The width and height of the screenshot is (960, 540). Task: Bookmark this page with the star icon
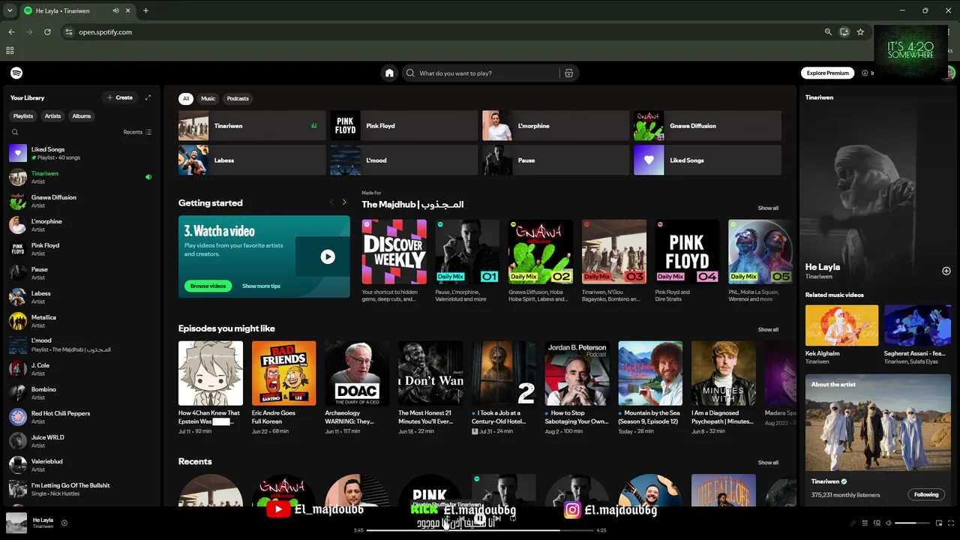(860, 32)
